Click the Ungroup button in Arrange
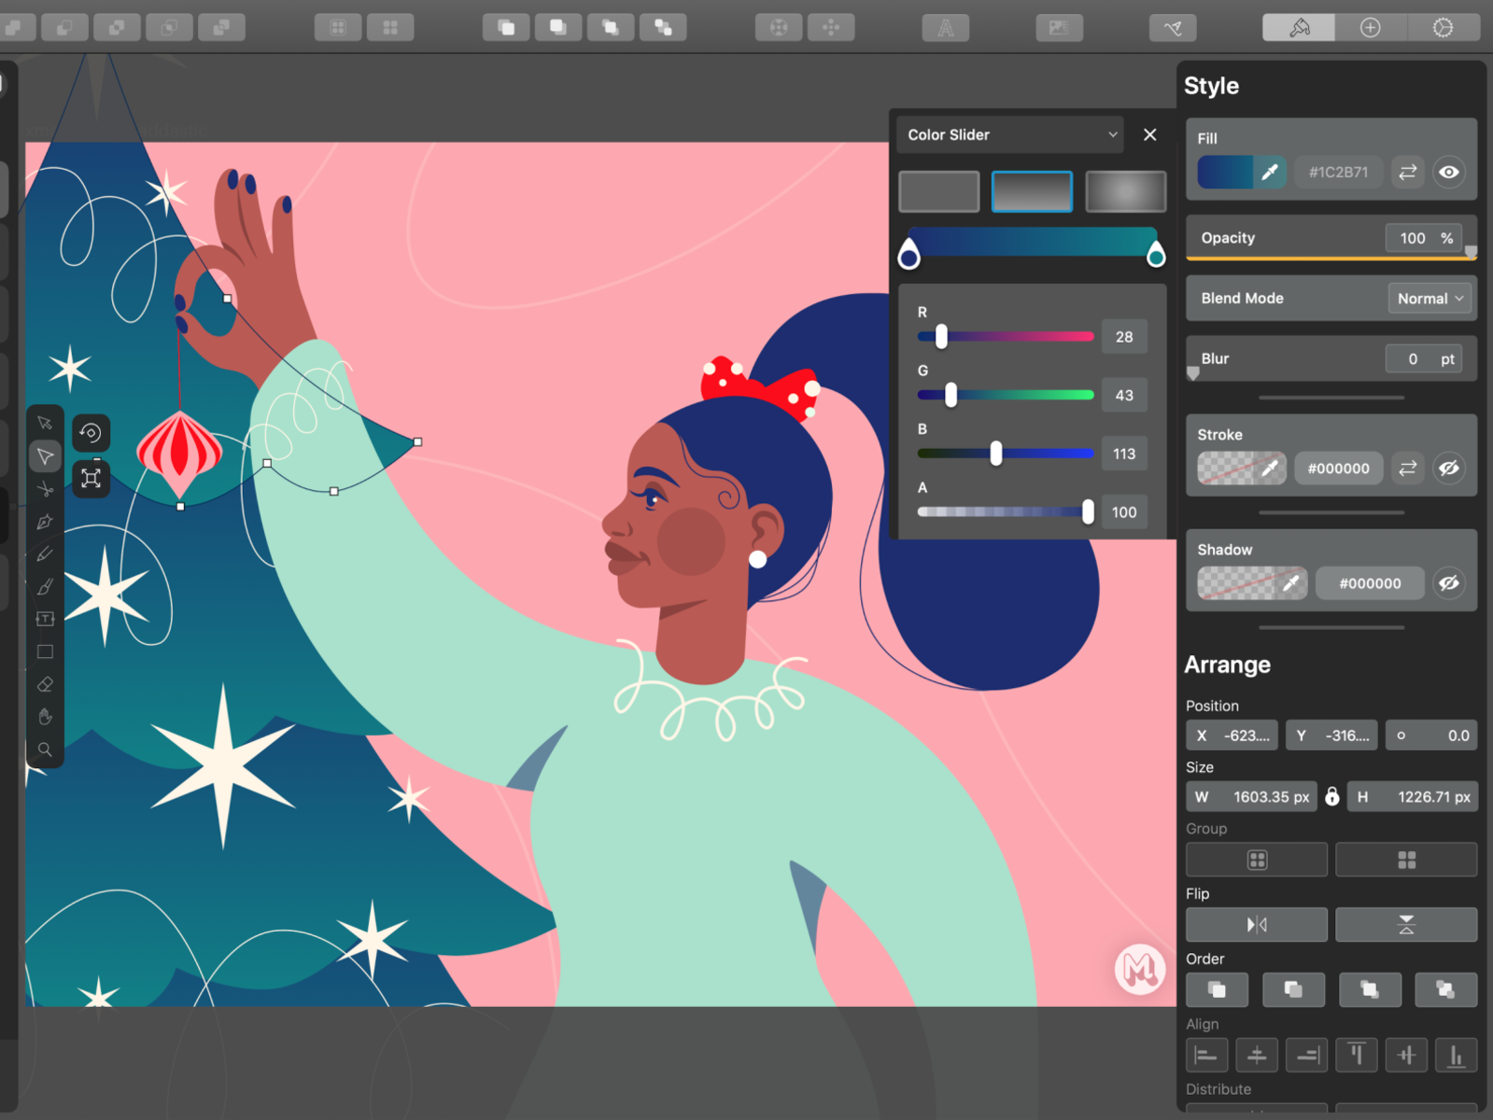 (x=1406, y=860)
